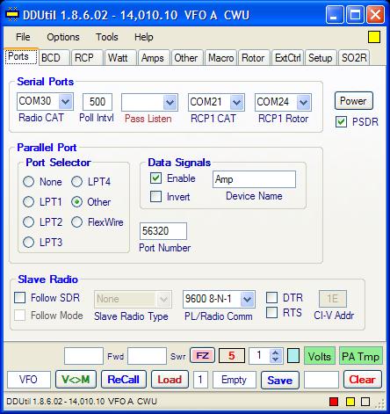The height and width of the screenshot is (414, 390).
Task: Click the light blue square indicator
Action: coord(293,356)
